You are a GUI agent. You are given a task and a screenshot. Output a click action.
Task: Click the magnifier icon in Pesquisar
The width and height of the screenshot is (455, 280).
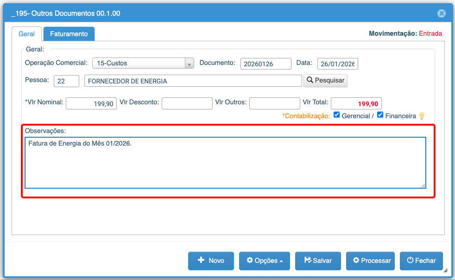(x=310, y=80)
